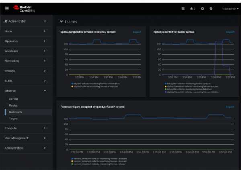The height and width of the screenshot is (170, 241).
Task: Open the notifications bell
Action: (192, 8)
